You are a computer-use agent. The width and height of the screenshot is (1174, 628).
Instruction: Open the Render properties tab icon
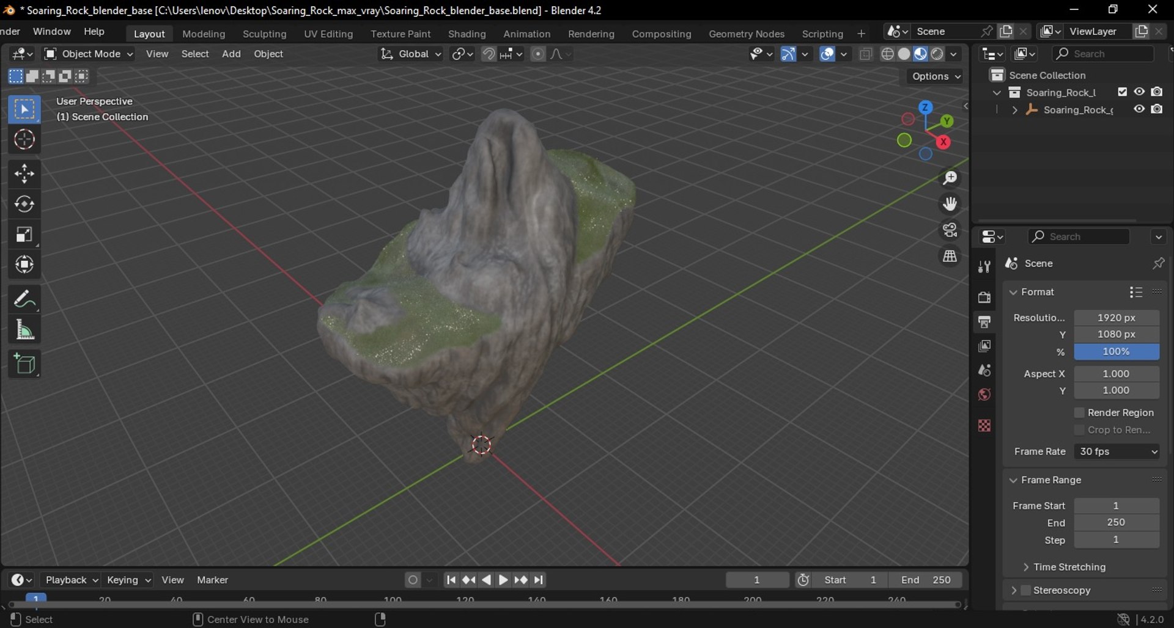click(x=984, y=298)
